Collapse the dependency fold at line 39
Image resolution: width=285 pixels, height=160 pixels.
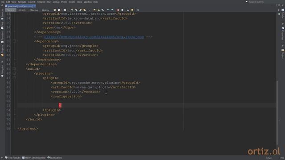click(14, 41)
